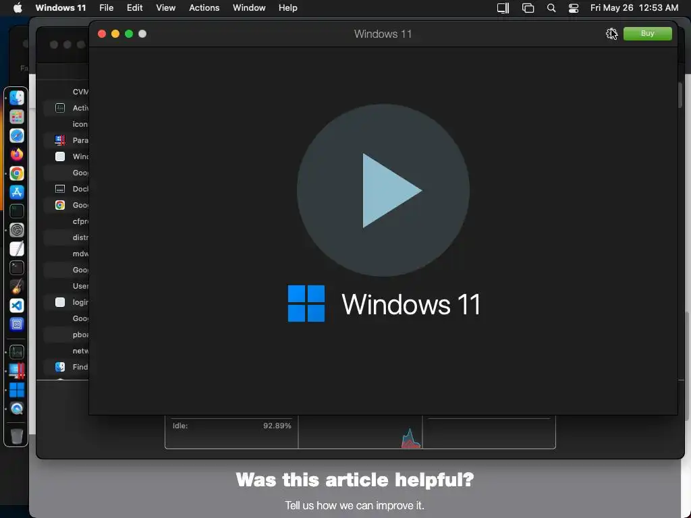Launch Visual Studio Code from the Dock
Screen dimensions: 691x518
tap(17, 306)
